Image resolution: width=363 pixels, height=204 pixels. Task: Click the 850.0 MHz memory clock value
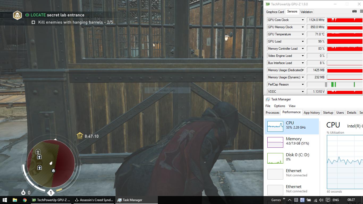316,27
